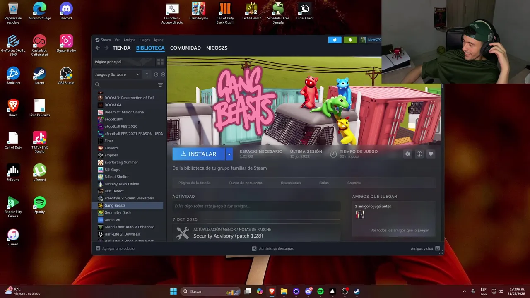Open Spotify desktop shortcut
The width and height of the screenshot is (530, 298).
click(x=40, y=205)
